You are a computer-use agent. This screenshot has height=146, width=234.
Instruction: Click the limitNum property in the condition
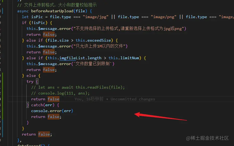(130, 58)
